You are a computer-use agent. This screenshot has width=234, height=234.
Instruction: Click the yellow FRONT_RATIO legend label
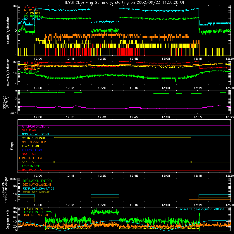33,209
